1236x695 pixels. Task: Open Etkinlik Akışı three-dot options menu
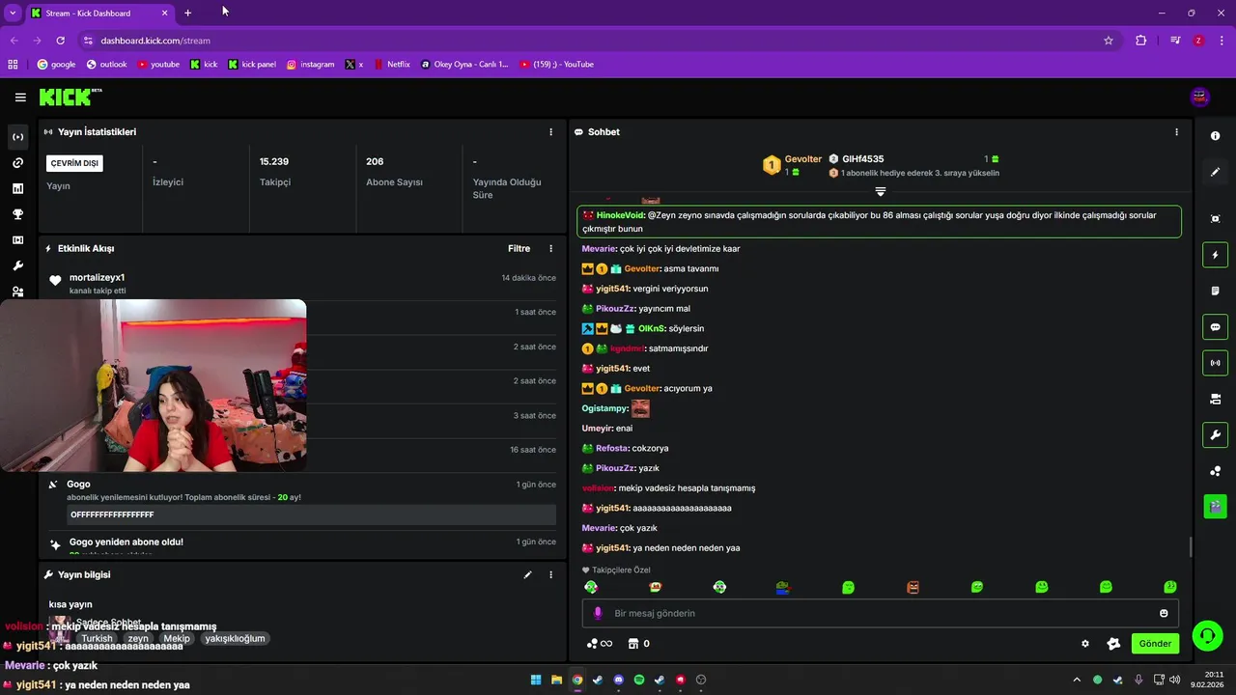pyautogui.click(x=551, y=249)
